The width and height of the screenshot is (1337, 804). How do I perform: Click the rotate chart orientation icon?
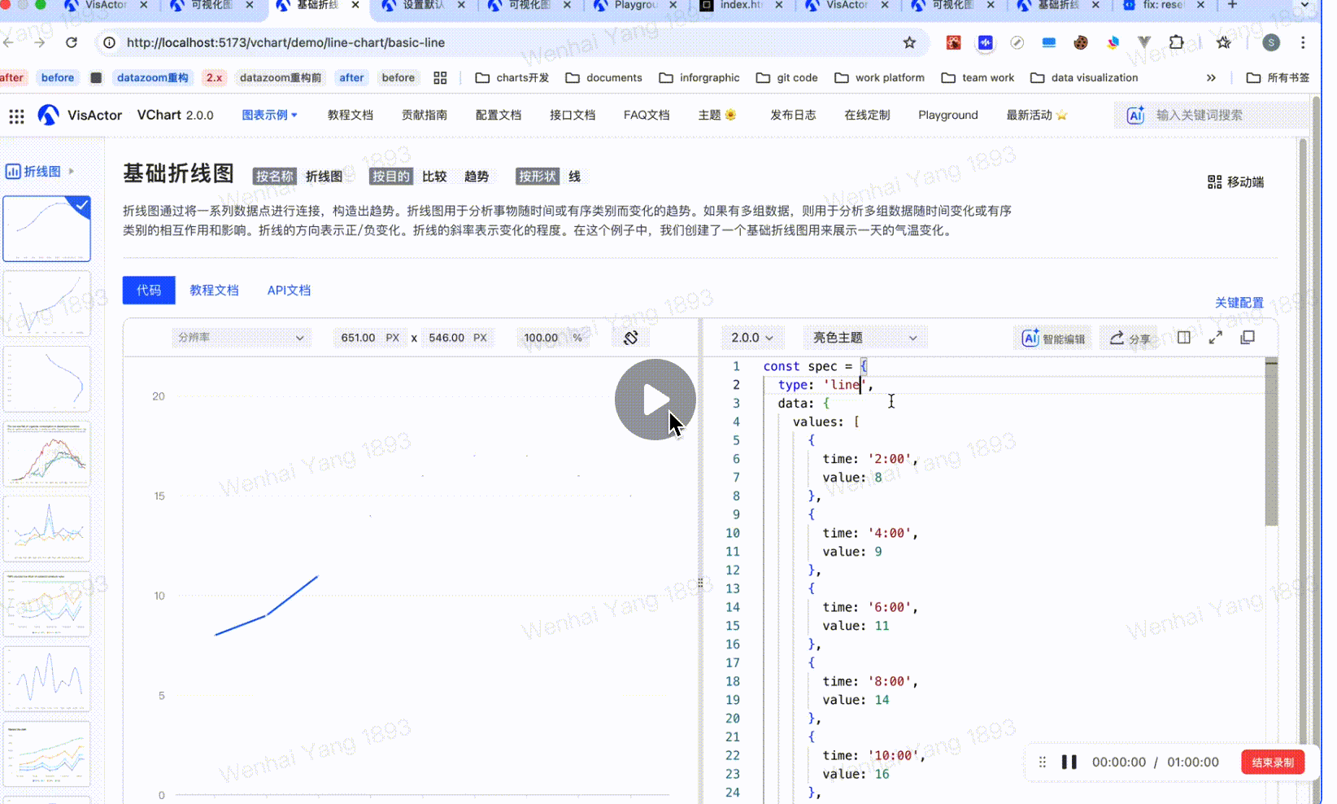coord(630,338)
